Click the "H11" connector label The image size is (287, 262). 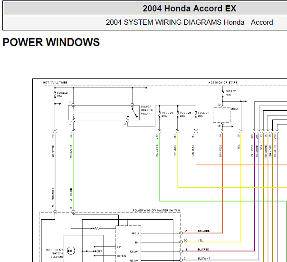click(175, 136)
